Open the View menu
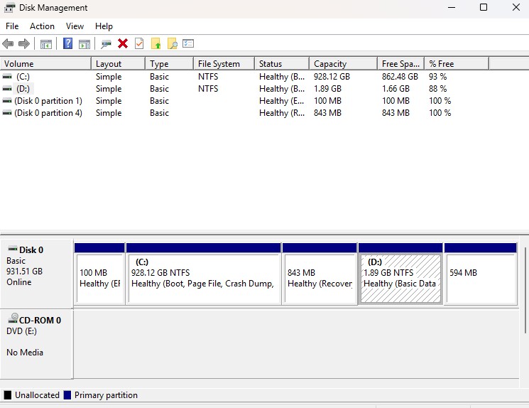529x408 pixels. (75, 26)
